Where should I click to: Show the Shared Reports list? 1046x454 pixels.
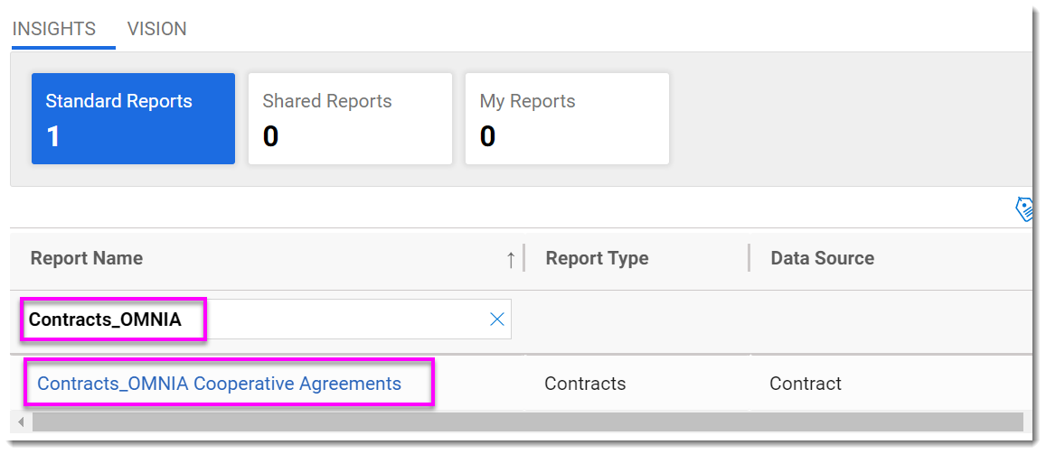point(350,118)
